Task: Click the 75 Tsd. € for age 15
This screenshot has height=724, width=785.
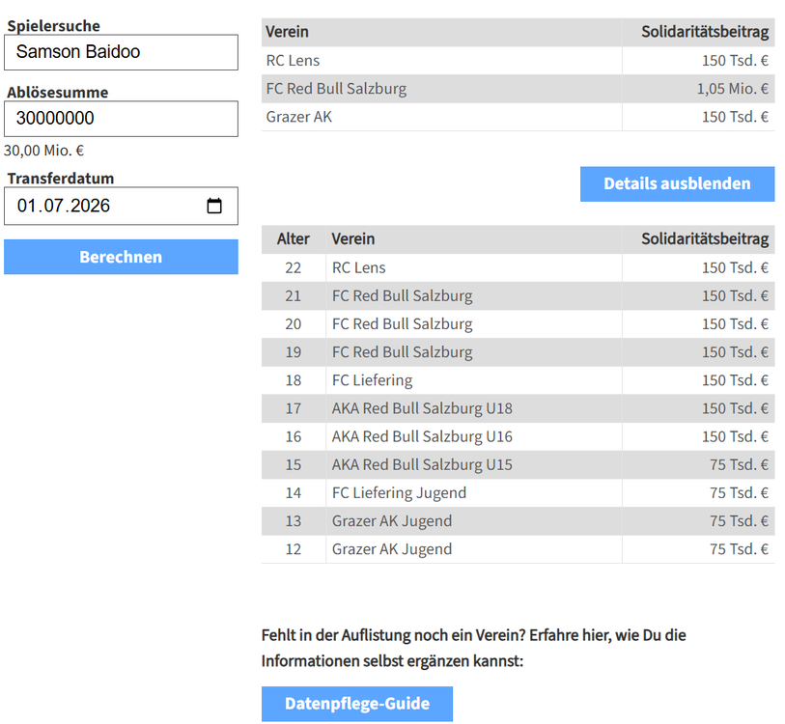Action: coord(739,464)
